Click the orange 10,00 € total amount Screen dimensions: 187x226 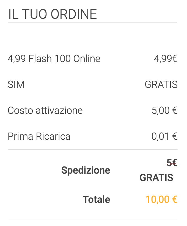click(x=161, y=199)
